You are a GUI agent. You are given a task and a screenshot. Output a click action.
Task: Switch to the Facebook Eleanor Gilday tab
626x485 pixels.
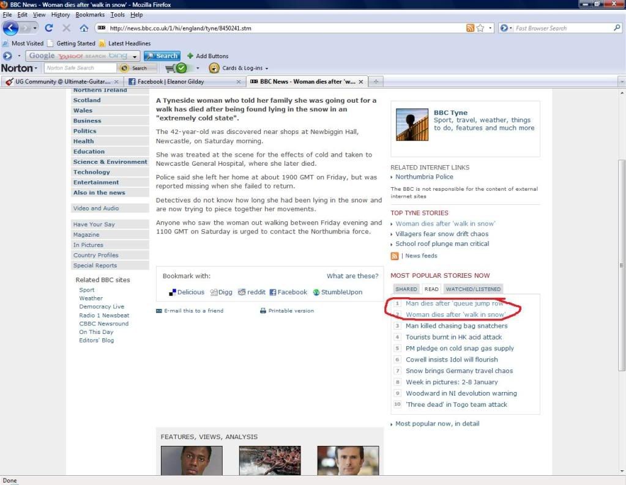184,81
